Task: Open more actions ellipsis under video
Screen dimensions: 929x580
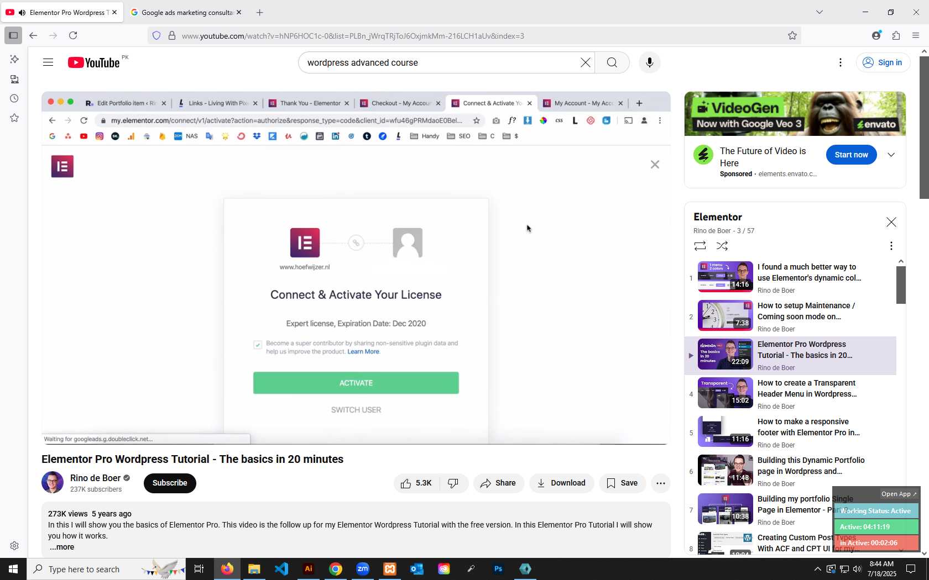Action: coord(660,483)
